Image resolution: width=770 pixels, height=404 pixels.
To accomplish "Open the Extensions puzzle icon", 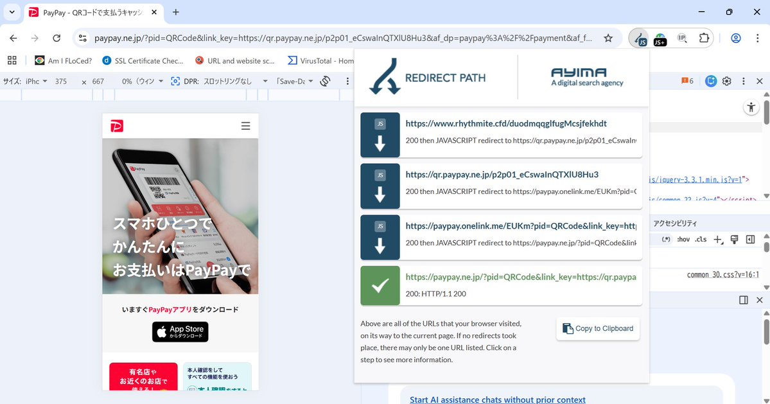I will coord(704,38).
